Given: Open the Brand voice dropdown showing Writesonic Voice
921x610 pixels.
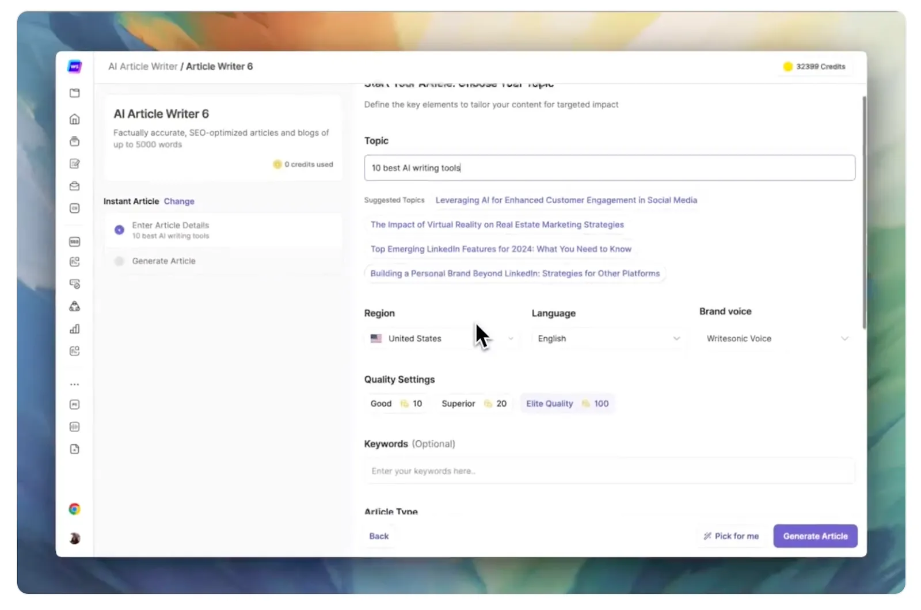Looking at the screenshot, I should coord(777,339).
